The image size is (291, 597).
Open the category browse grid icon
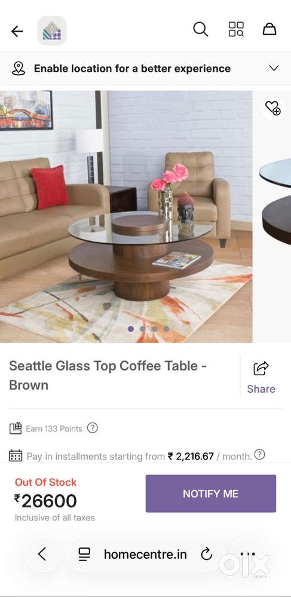236,29
